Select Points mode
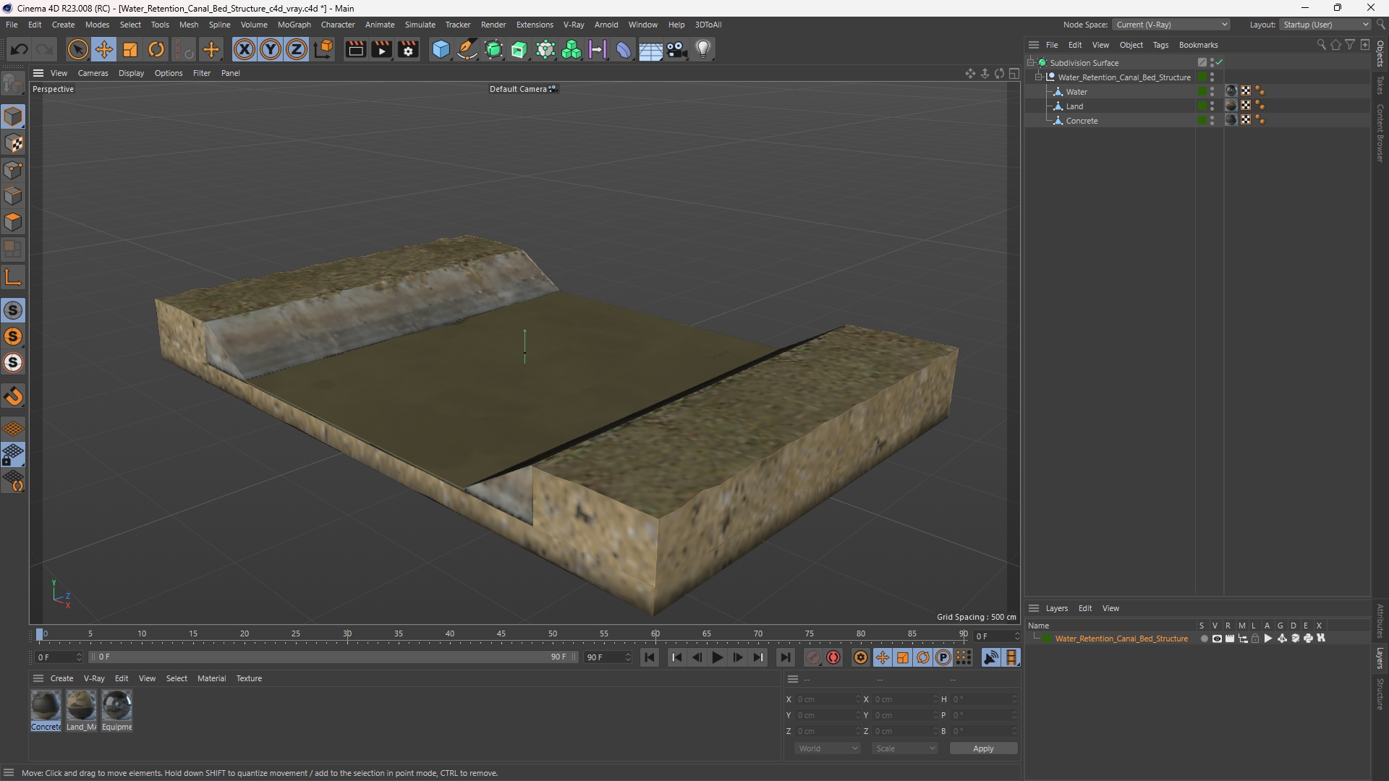The width and height of the screenshot is (1389, 781). [x=13, y=170]
